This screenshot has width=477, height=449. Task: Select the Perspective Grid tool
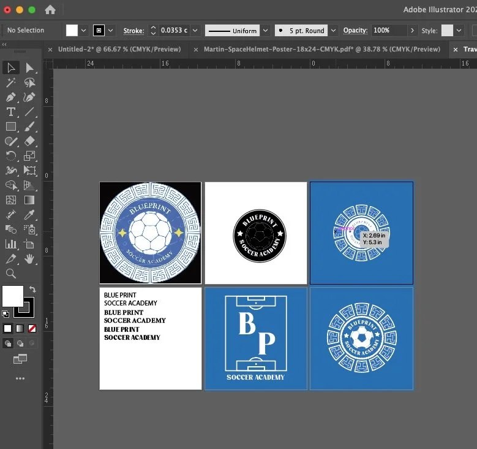(x=29, y=185)
